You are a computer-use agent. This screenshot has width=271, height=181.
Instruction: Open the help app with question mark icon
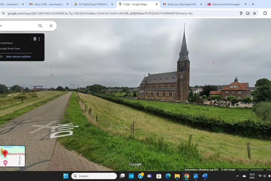tap(140, 176)
